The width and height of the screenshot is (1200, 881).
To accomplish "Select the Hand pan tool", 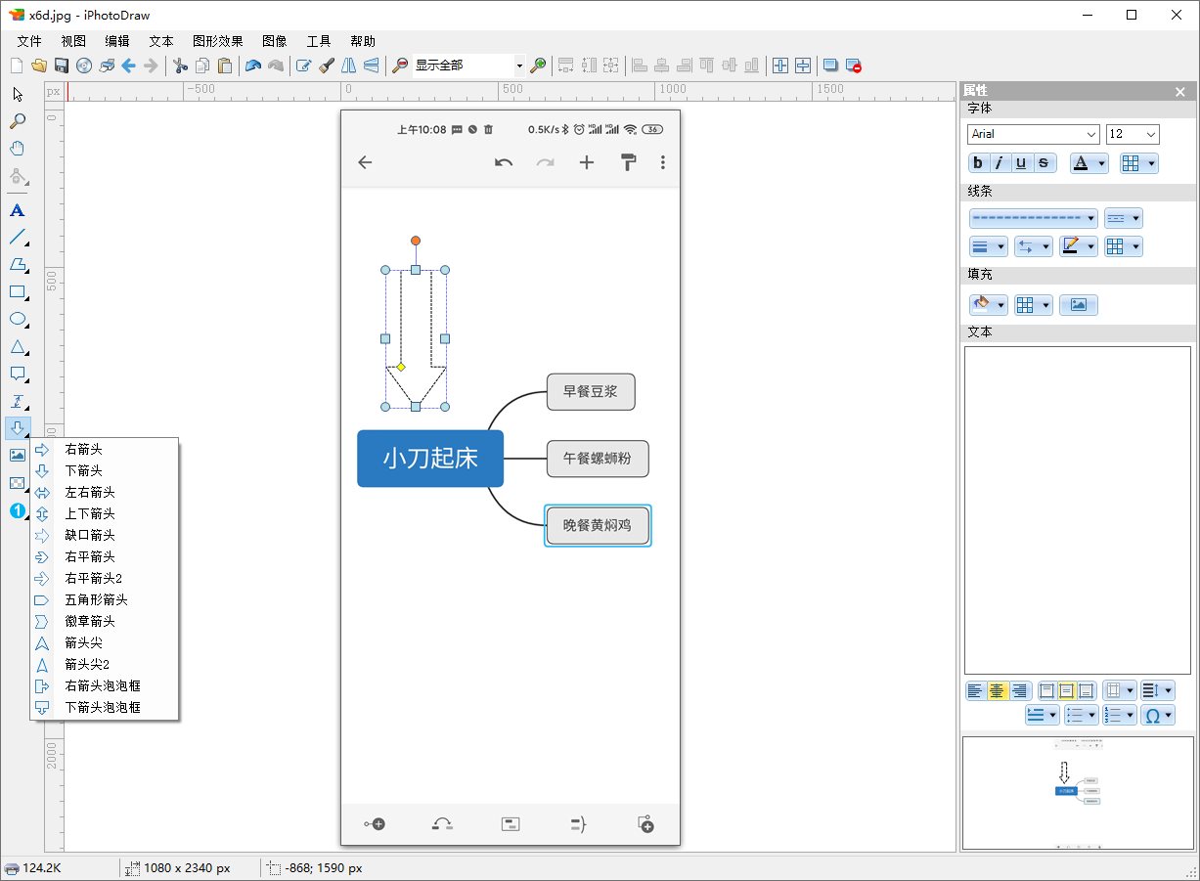I will (x=17, y=149).
